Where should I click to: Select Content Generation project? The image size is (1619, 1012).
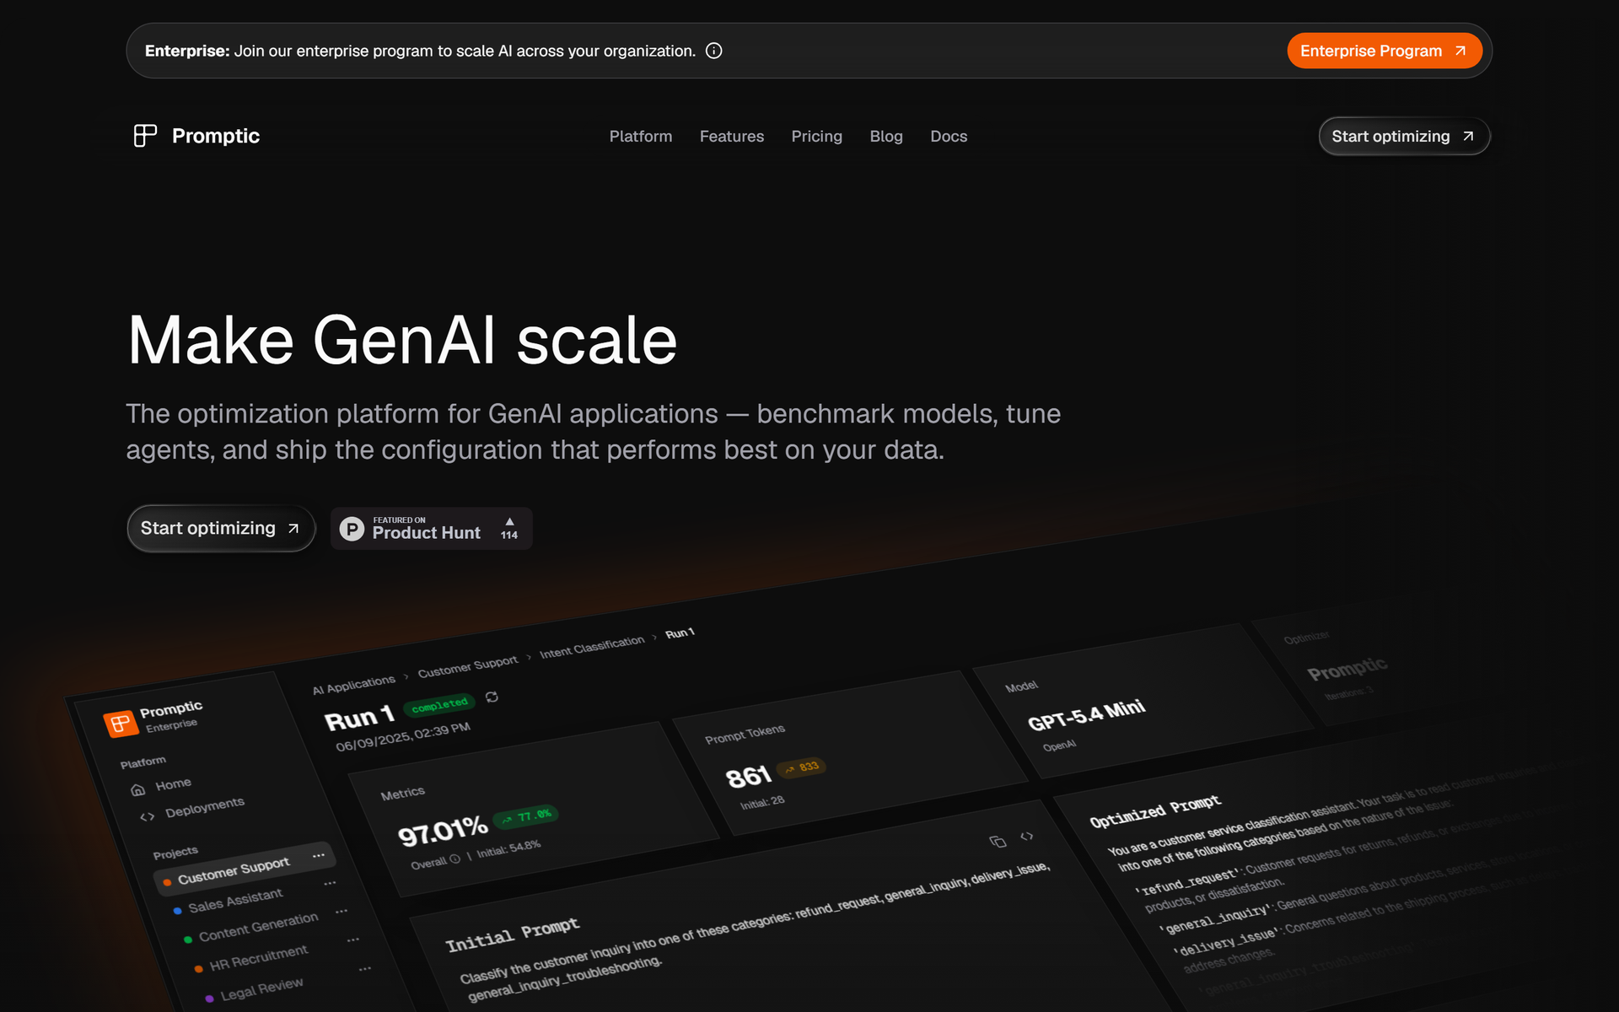[258, 927]
